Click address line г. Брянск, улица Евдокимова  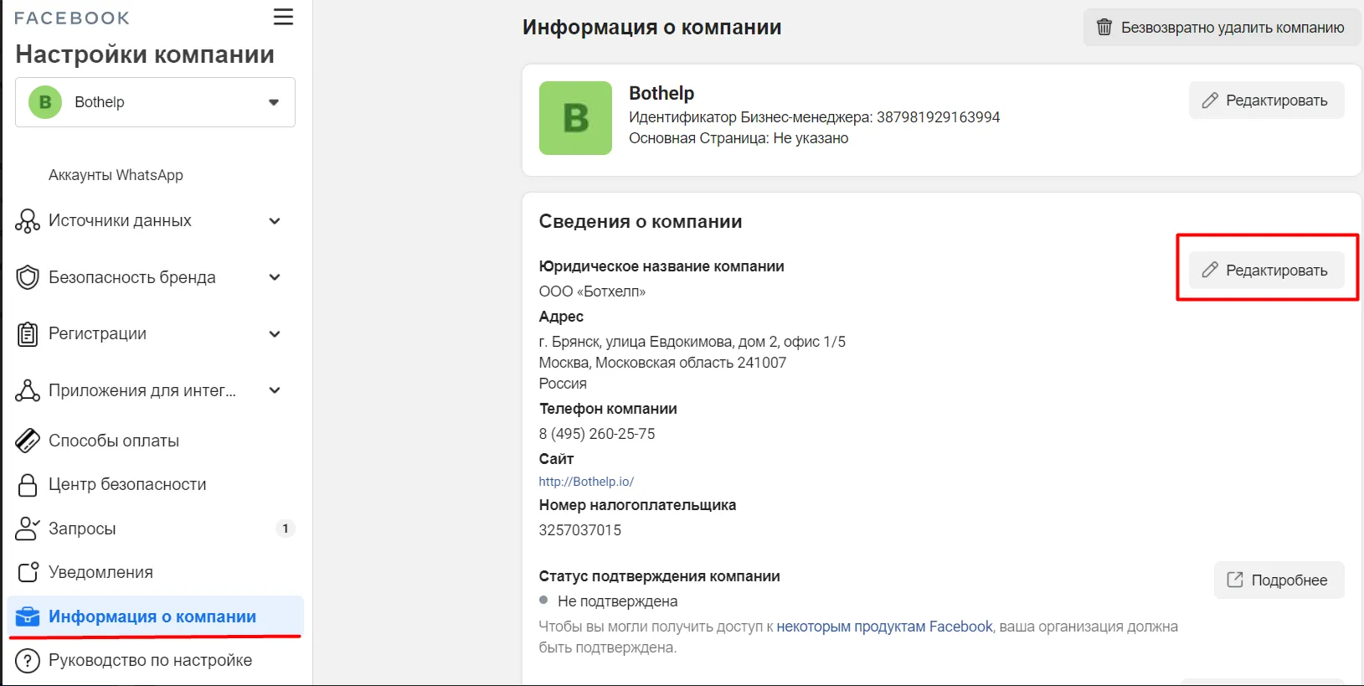click(x=692, y=342)
